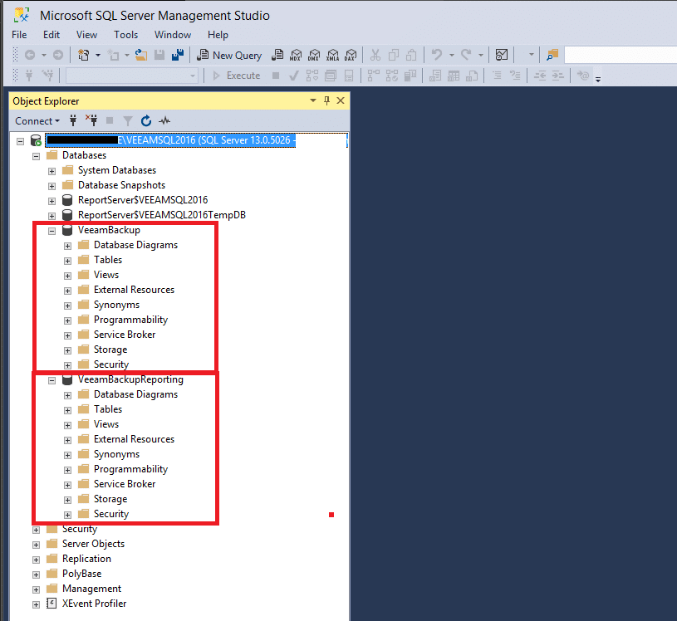Viewport: 677px width, 621px height.
Task: Open the Connect dropdown in Object Explorer
Action: pyautogui.click(x=37, y=121)
